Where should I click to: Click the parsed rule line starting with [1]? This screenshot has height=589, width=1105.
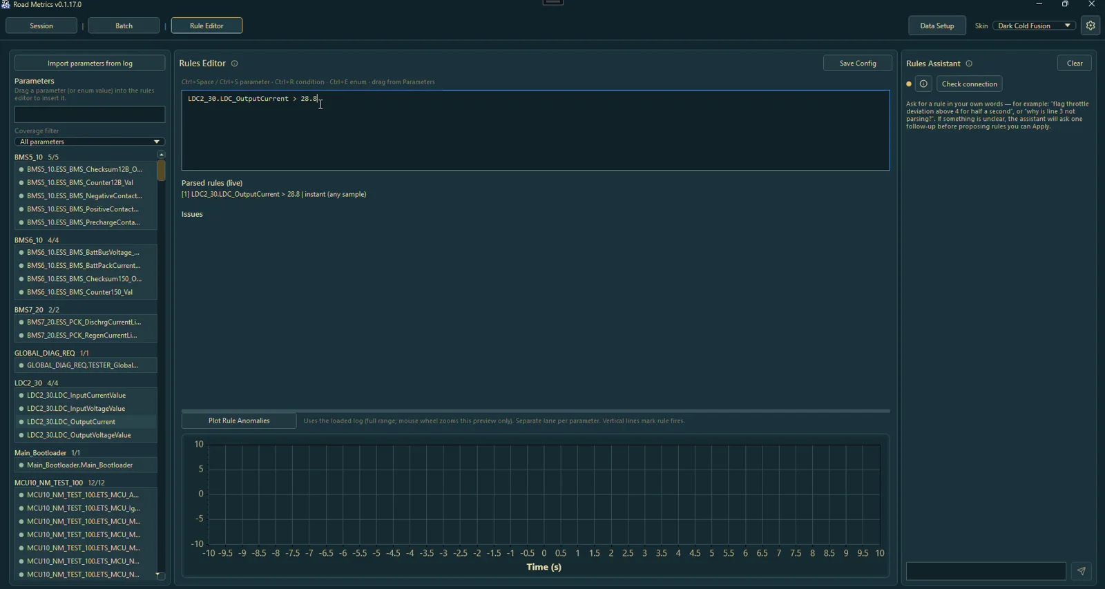[274, 195]
